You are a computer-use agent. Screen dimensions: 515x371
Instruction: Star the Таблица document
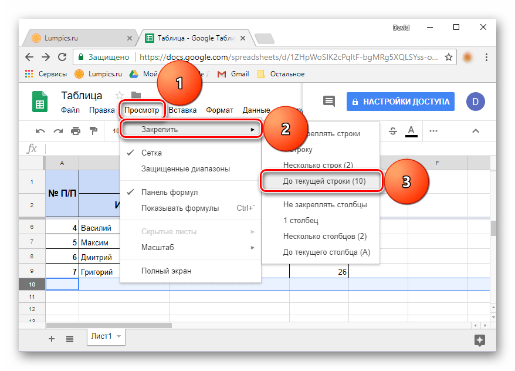pyautogui.click(x=120, y=95)
